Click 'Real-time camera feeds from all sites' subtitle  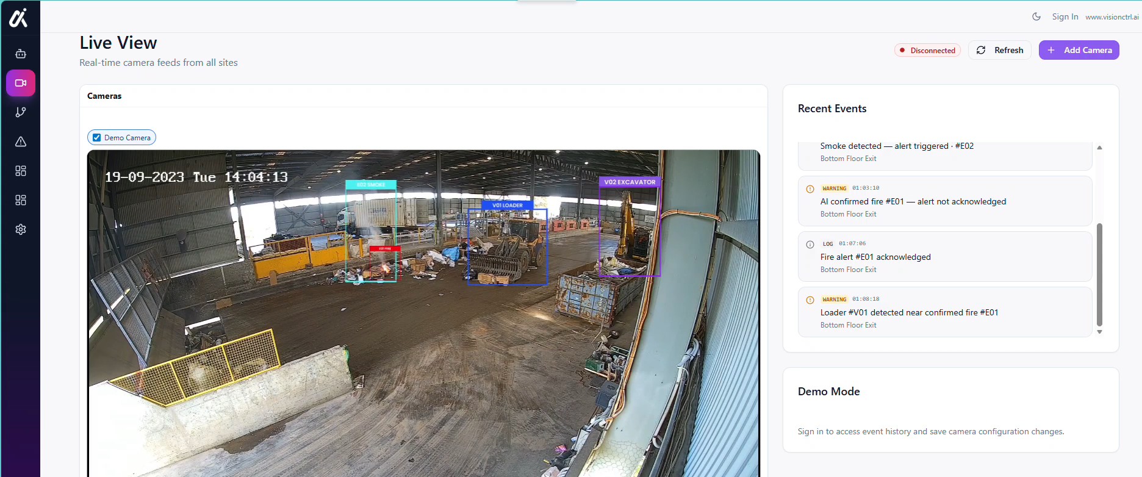point(159,62)
